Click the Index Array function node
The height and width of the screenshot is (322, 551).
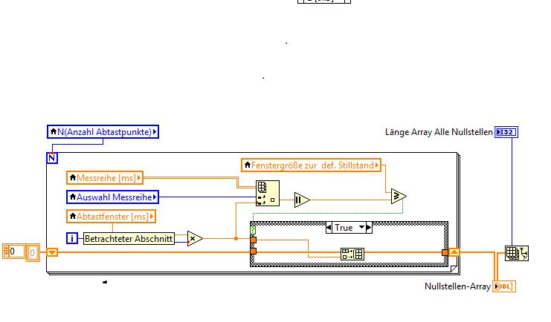[268, 193]
